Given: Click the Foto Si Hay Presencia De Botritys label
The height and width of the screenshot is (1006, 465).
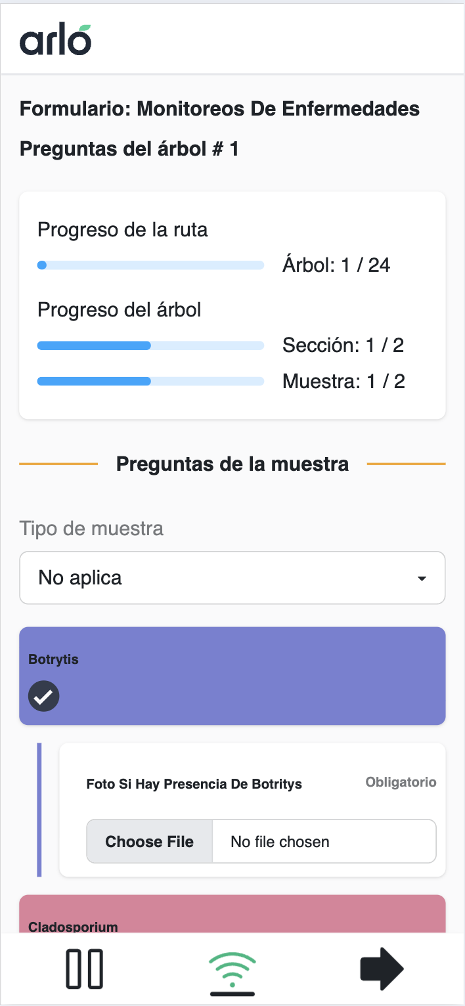Looking at the screenshot, I should pos(194,784).
